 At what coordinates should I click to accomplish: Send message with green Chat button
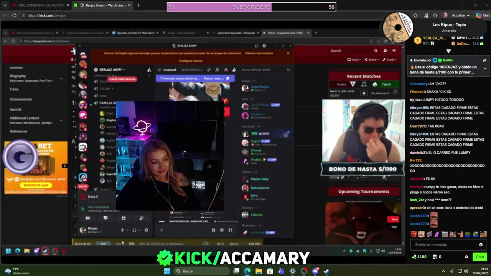[480, 257]
